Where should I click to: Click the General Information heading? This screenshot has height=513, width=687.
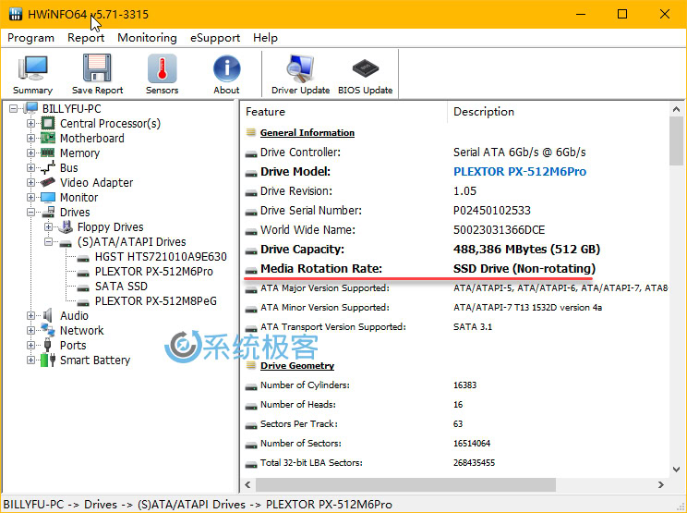(307, 132)
